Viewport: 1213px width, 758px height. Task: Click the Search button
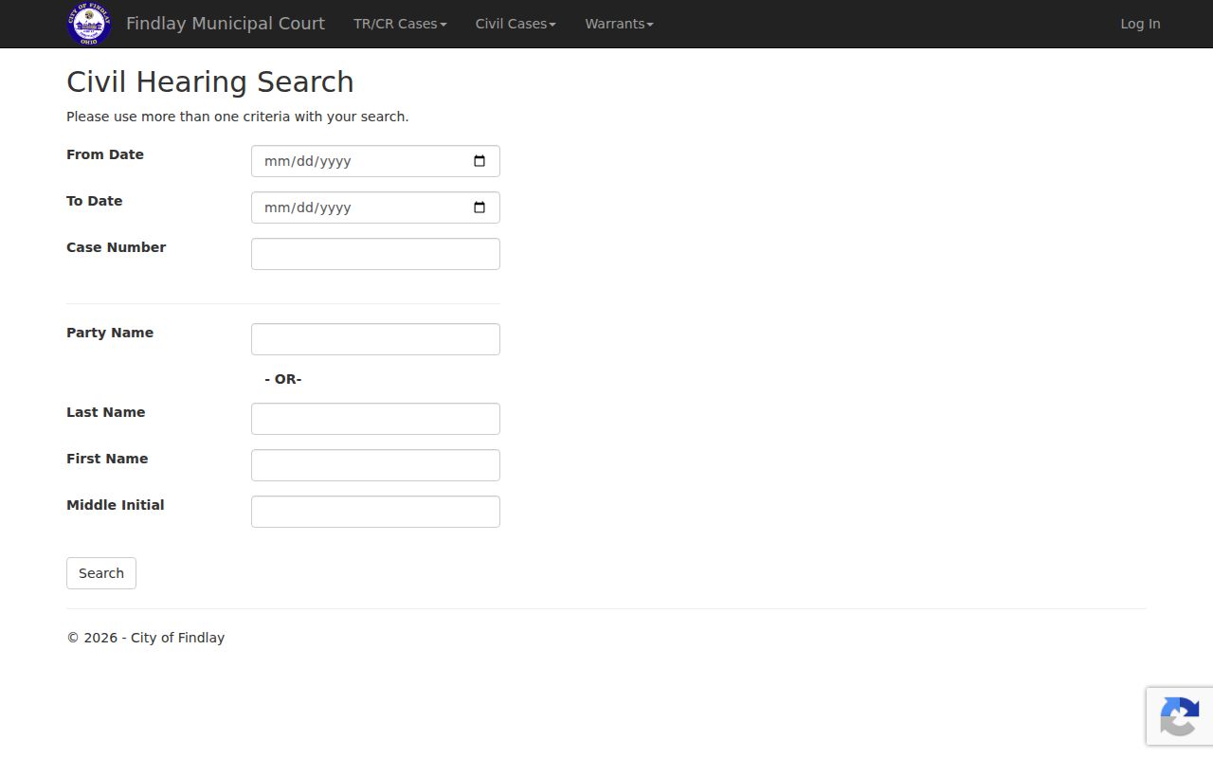click(x=101, y=573)
